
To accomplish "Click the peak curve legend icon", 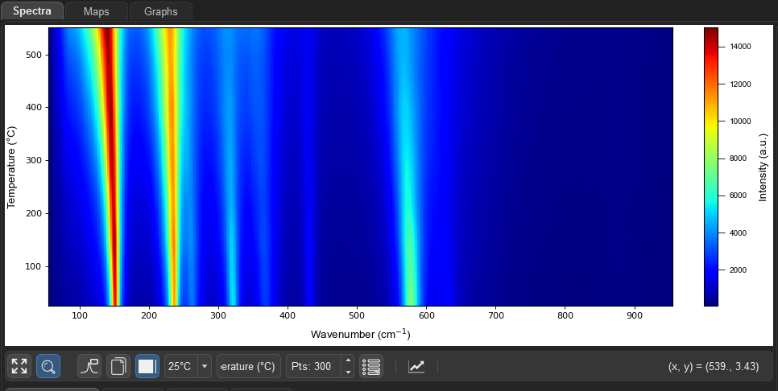I will [x=89, y=366].
